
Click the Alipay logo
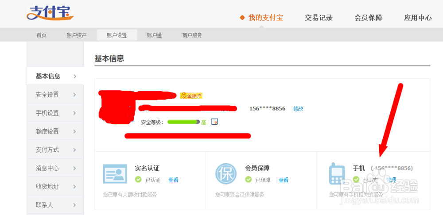(50, 13)
